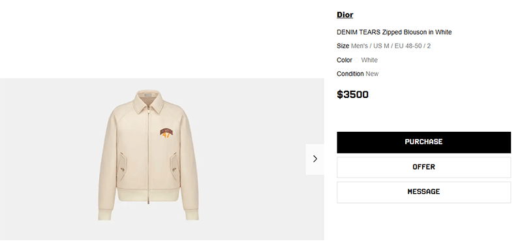This screenshot has width=522, height=248.
Task: Click the DENIM TEARS Zipped Blouson title
Action: pos(394,32)
